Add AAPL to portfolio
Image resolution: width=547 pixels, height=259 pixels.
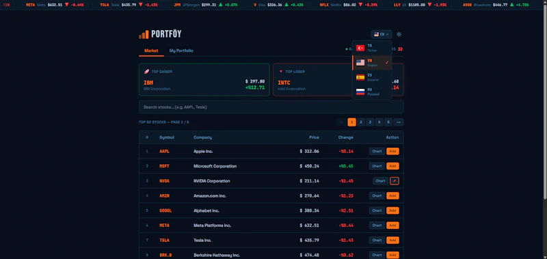tap(392, 151)
